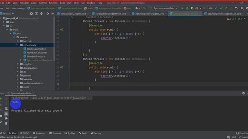Open Profiler tool window
Image resolution: width=248 pixels, height=139 pixels.
click(x=70, y=133)
